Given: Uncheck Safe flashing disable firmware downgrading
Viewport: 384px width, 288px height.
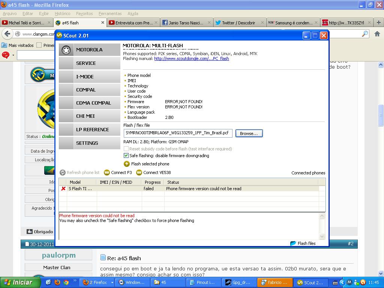Looking at the screenshot, I should pyautogui.click(x=126, y=156).
